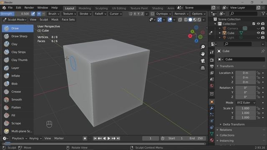Open the Object Data green triangle tab

coord(212,134)
